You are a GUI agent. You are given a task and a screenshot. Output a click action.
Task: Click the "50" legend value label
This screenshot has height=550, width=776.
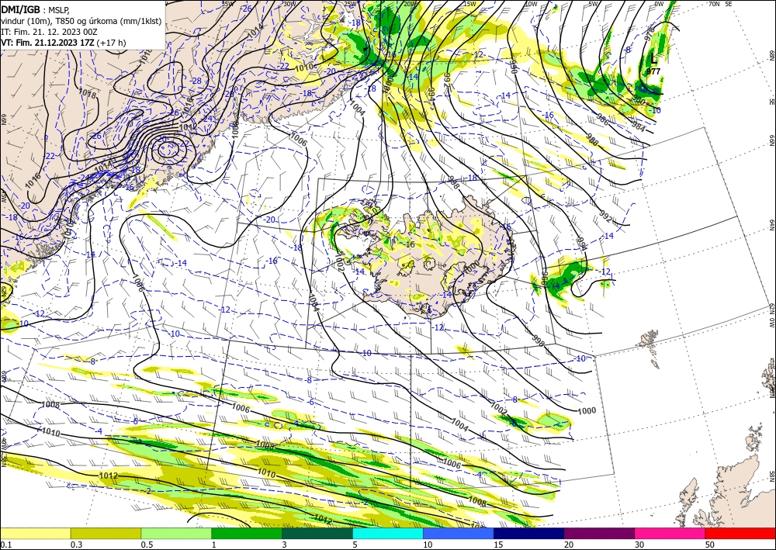tap(710, 545)
